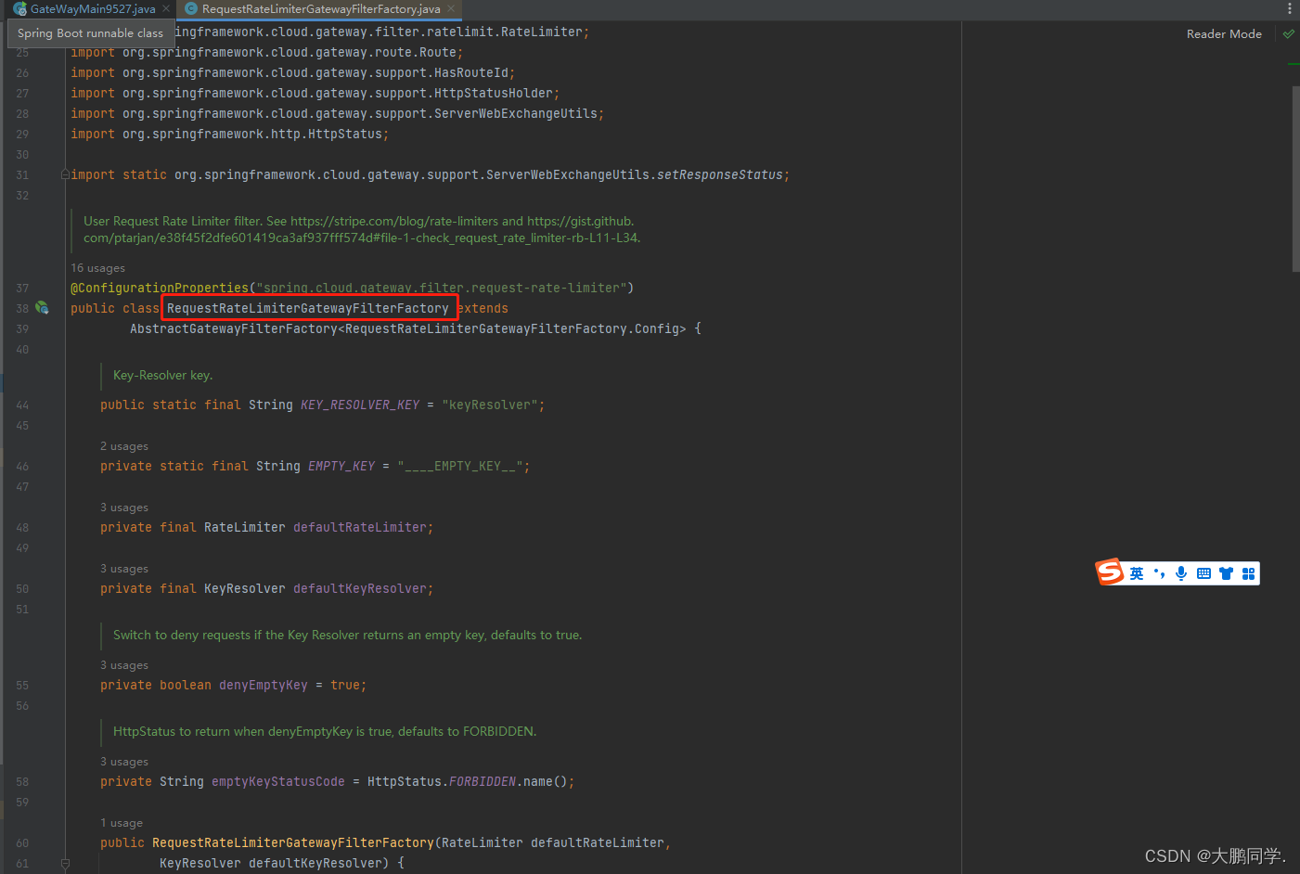The width and height of the screenshot is (1300, 874).
Task: Click the Spring bean gutter icon on line 38
Action: 42,307
